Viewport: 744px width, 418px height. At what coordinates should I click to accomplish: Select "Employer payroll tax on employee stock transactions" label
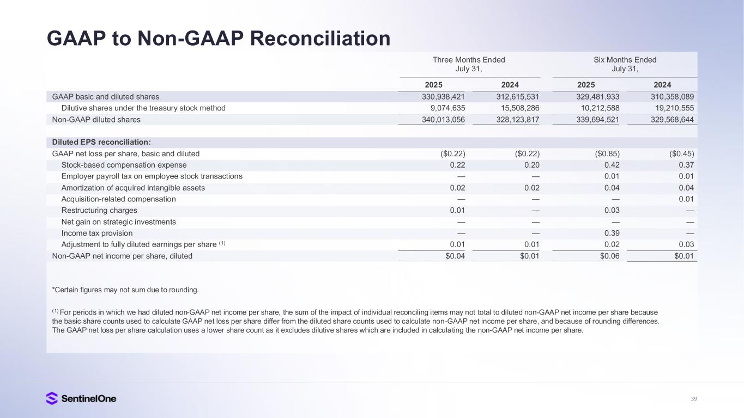point(152,176)
